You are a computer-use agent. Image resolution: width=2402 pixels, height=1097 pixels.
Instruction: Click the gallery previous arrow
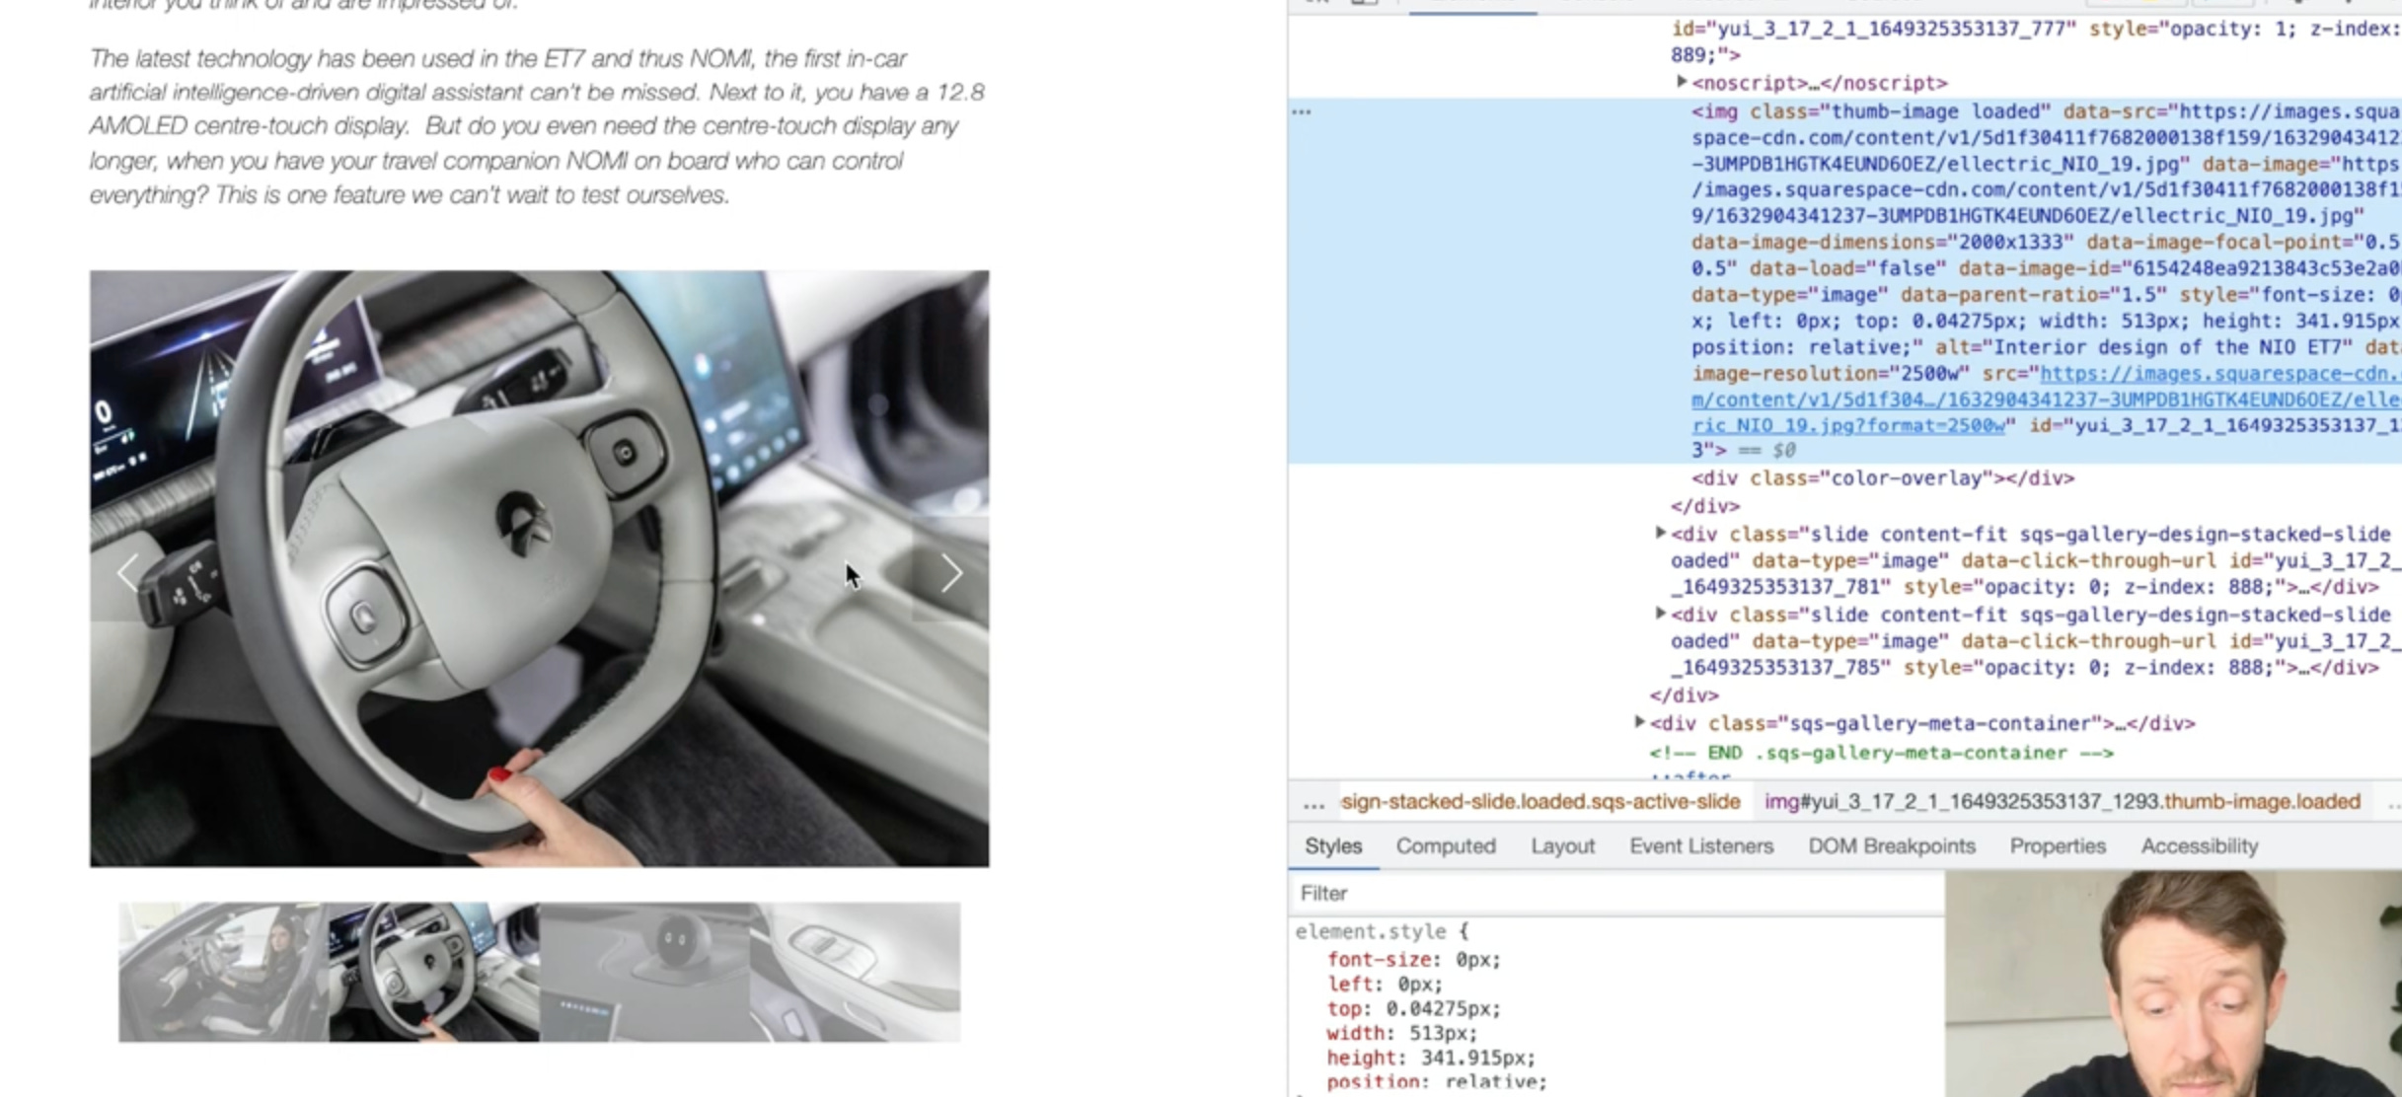point(128,573)
